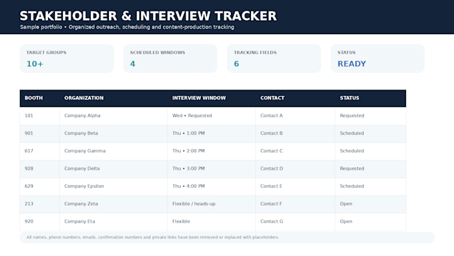Select Contact E cell
Screen dimensions: 454x256
[x=295, y=186]
